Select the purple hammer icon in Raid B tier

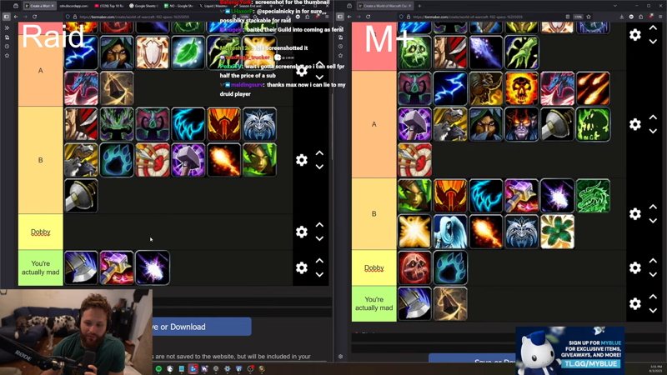(x=188, y=160)
